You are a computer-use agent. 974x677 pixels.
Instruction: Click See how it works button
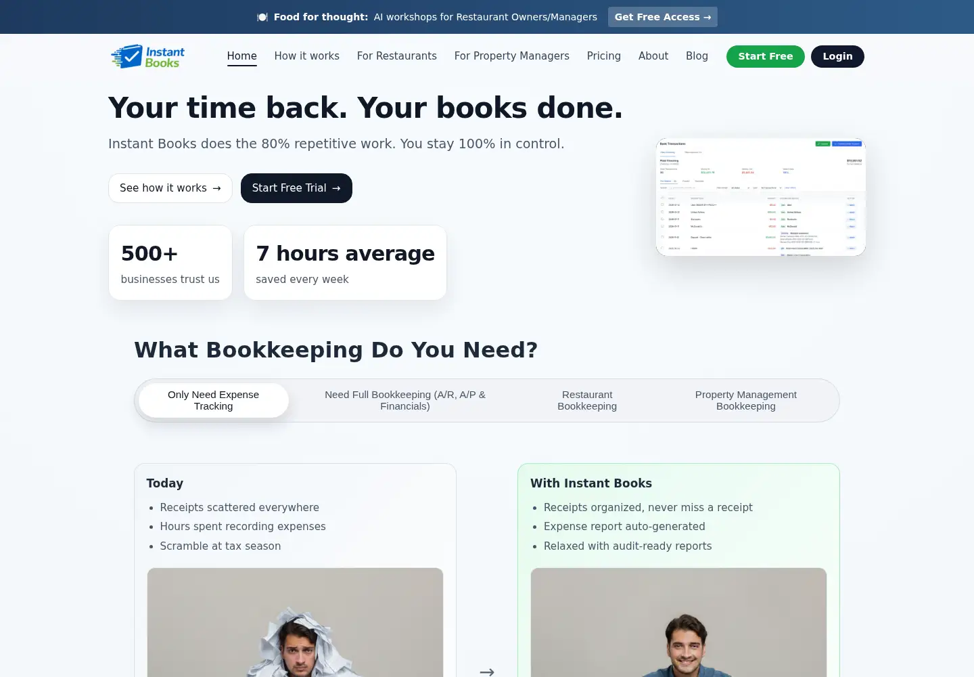tap(170, 188)
